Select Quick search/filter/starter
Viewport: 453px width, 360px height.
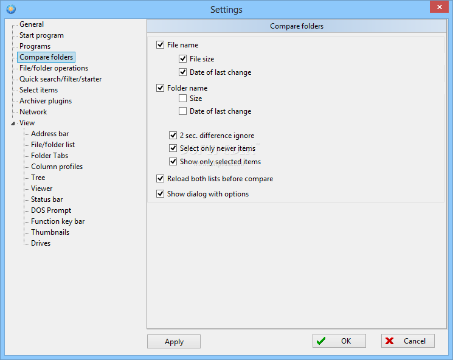click(60, 79)
